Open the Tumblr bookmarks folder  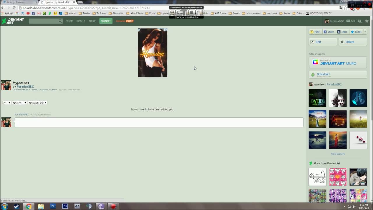[x=84, y=13]
